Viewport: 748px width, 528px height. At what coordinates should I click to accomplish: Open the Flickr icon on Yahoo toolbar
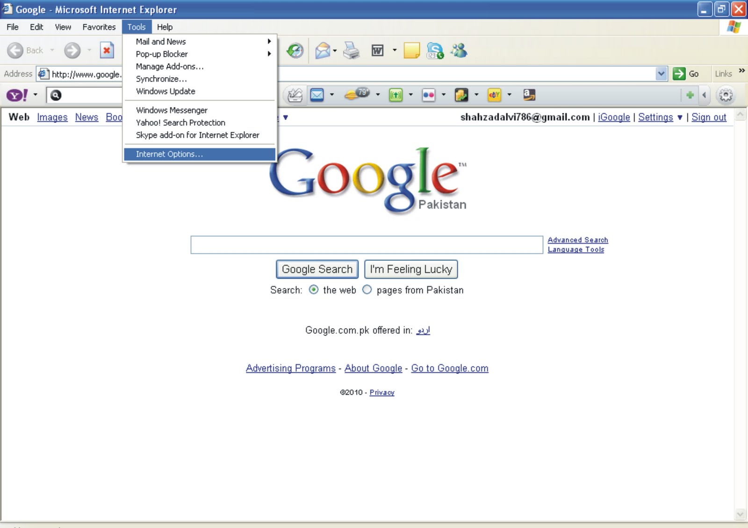(428, 95)
